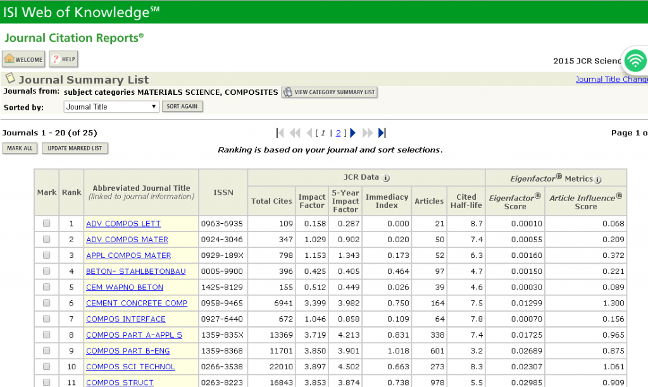The height and width of the screenshot is (387, 648).
Task: Open COMPOS PART A-APPL S journal link
Action: pos(134,335)
